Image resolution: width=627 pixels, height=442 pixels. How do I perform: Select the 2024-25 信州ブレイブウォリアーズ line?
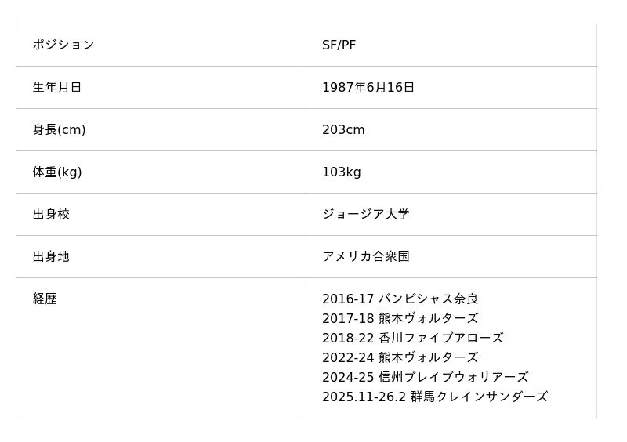(x=425, y=378)
